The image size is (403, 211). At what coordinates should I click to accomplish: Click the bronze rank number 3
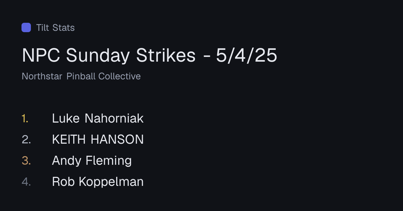pyautogui.click(x=26, y=160)
